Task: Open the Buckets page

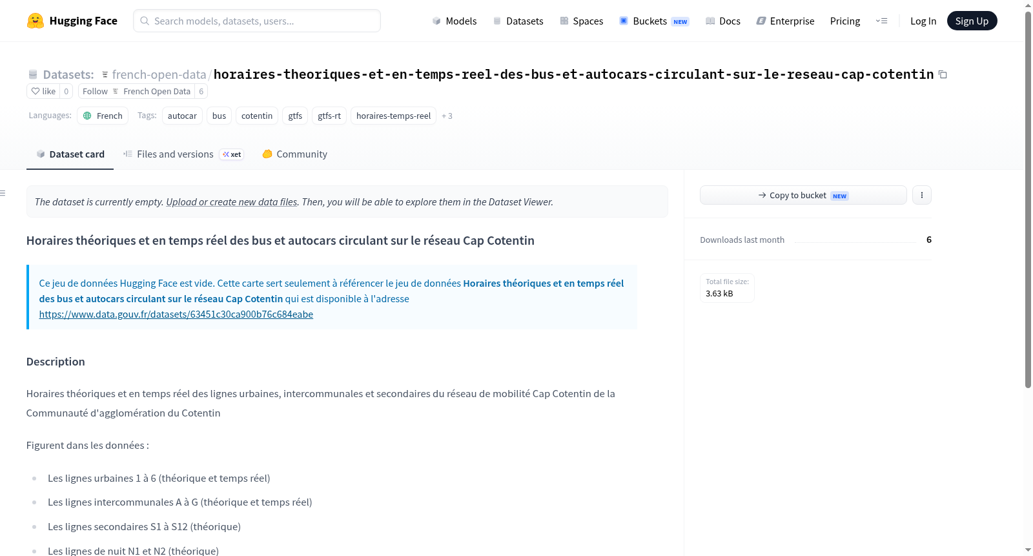Action: click(654, 21)
